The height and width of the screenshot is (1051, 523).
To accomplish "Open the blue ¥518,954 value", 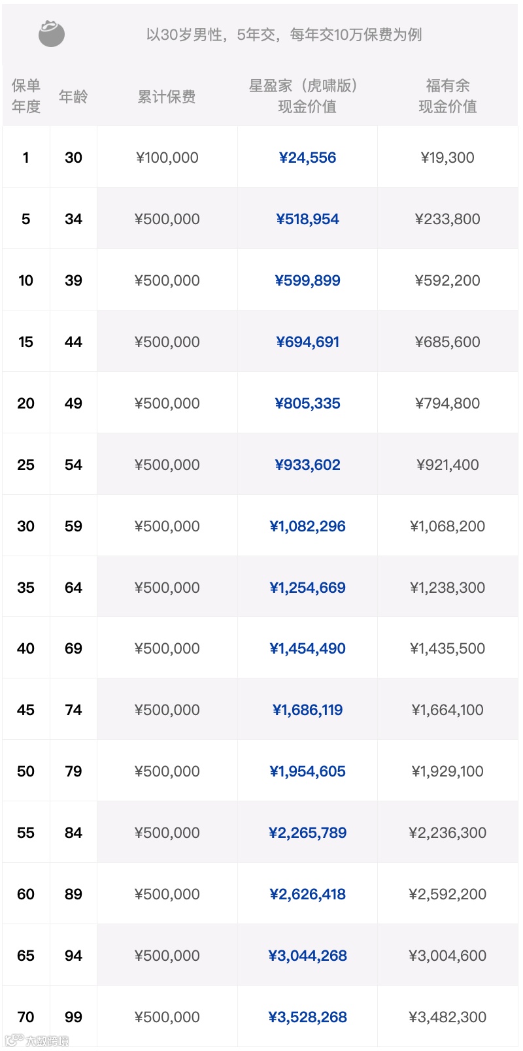I will [307, 219].
